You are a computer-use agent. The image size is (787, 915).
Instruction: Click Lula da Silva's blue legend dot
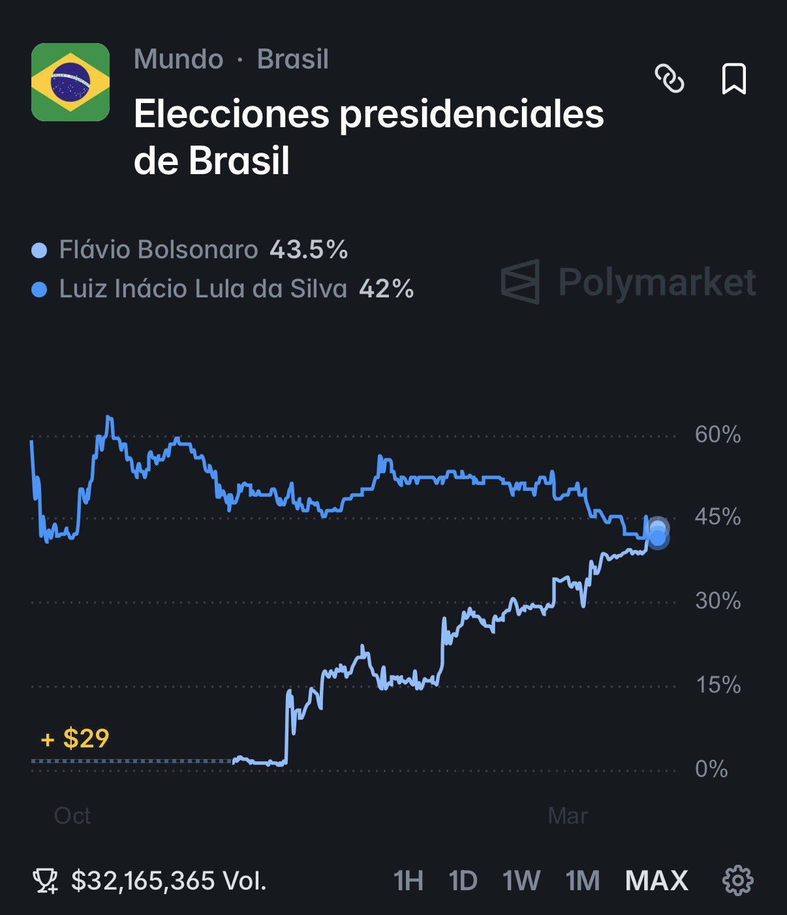(x=39, y=290)
